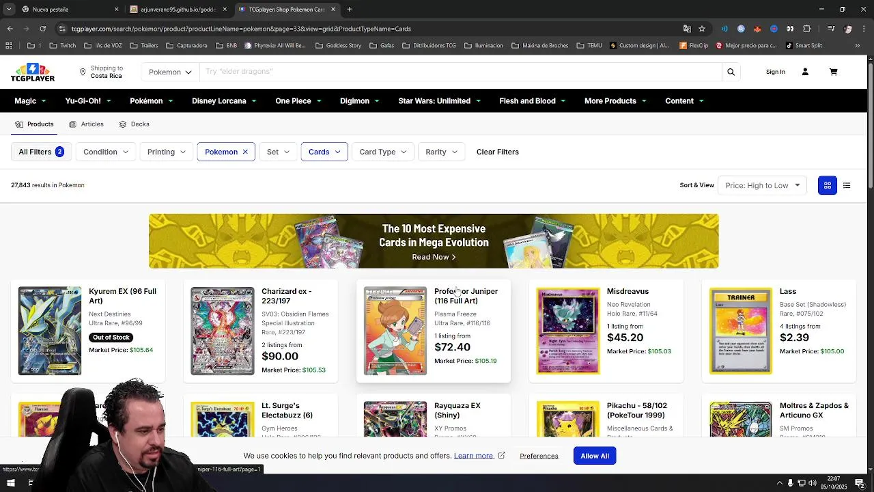
Task: Expand the Yu-Gi-Oh! menu
Action: coord(88,100)
